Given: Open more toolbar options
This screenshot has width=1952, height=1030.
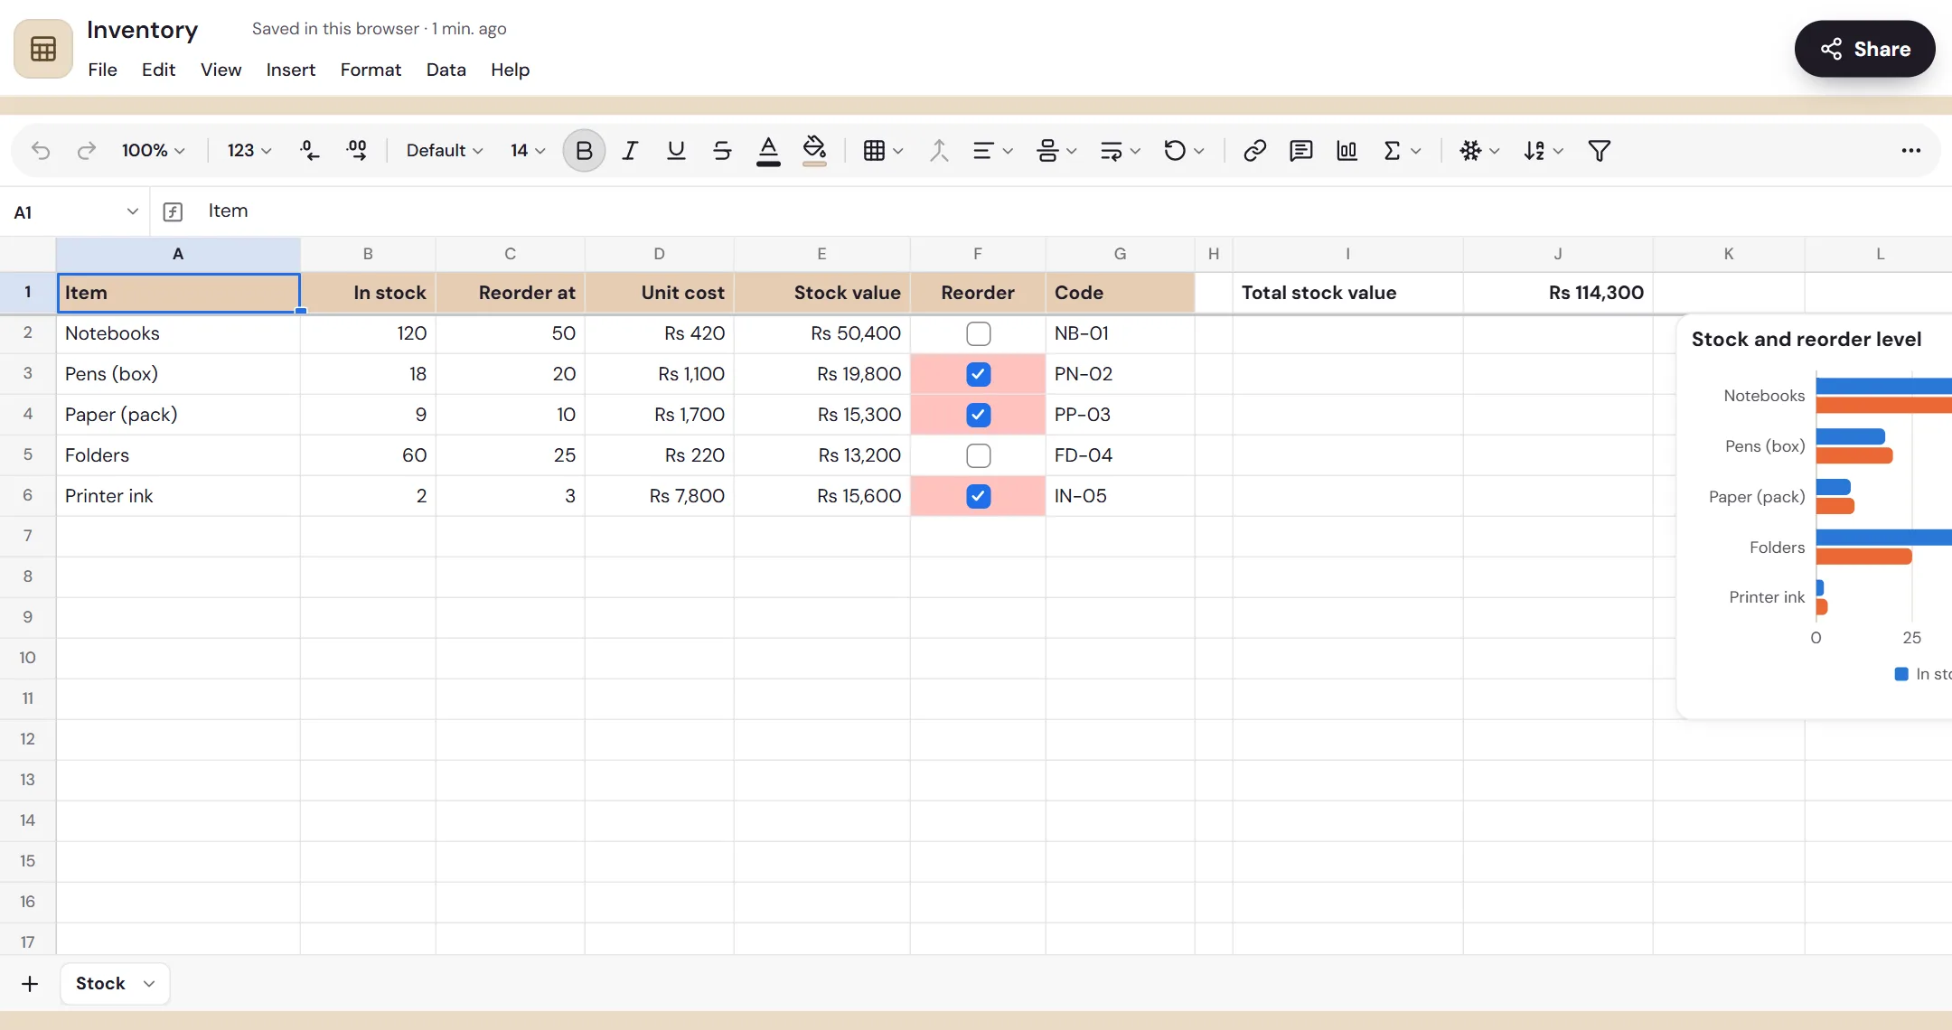Looking at the screenshot, I should pyautogui.click(x=1910, y=150).
